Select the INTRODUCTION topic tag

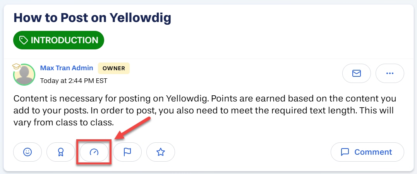(58, 40)
